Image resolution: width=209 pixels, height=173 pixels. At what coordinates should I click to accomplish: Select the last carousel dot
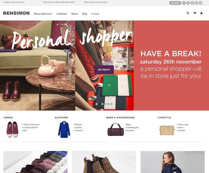click(x=111, y=104)
